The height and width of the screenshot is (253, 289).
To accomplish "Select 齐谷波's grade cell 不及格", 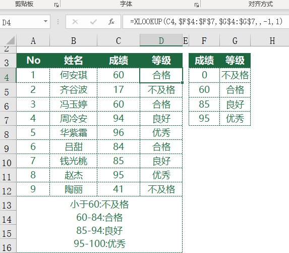I will click(161, 90).
